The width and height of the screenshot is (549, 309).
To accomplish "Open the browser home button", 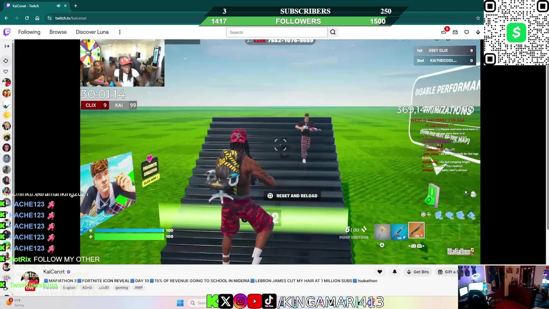I will point(37,18).
